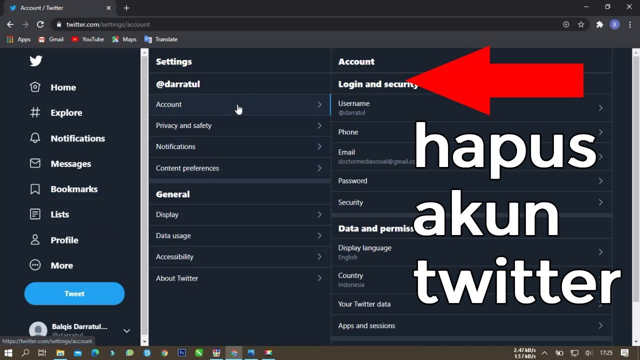The width and height of the screenshot is (640, 360).
Task: Bookmark this page with star icon
Action: pos(581,24)
